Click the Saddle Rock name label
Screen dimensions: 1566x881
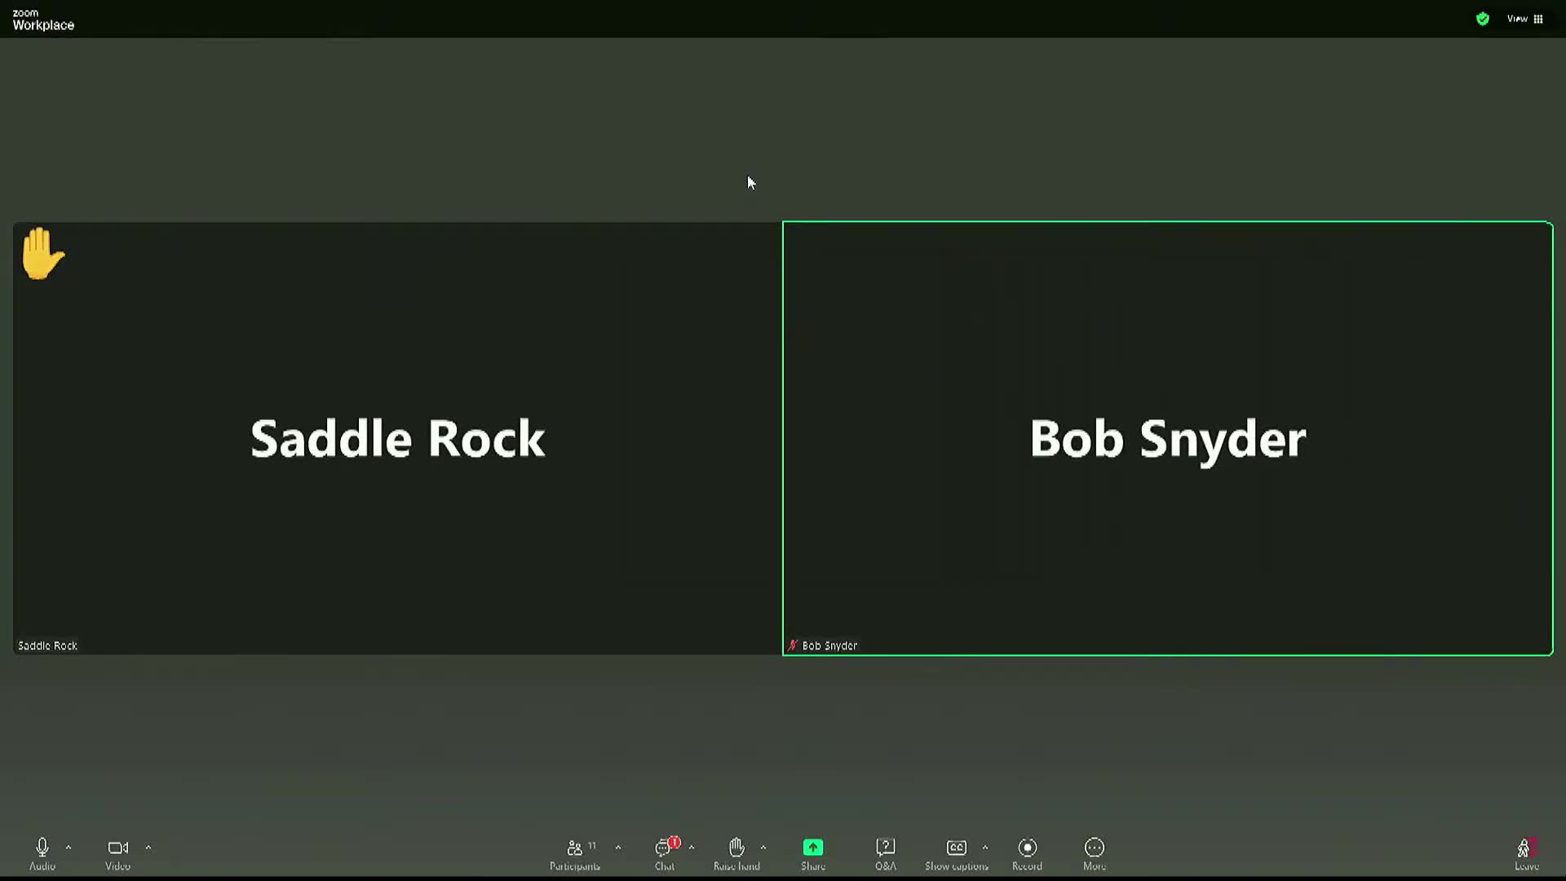point(48,645)
